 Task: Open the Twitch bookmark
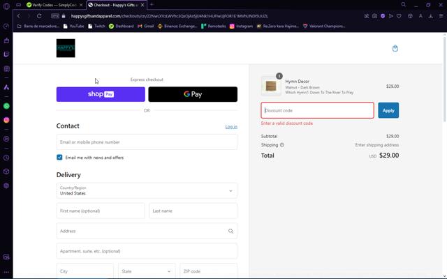click(96, 27)
